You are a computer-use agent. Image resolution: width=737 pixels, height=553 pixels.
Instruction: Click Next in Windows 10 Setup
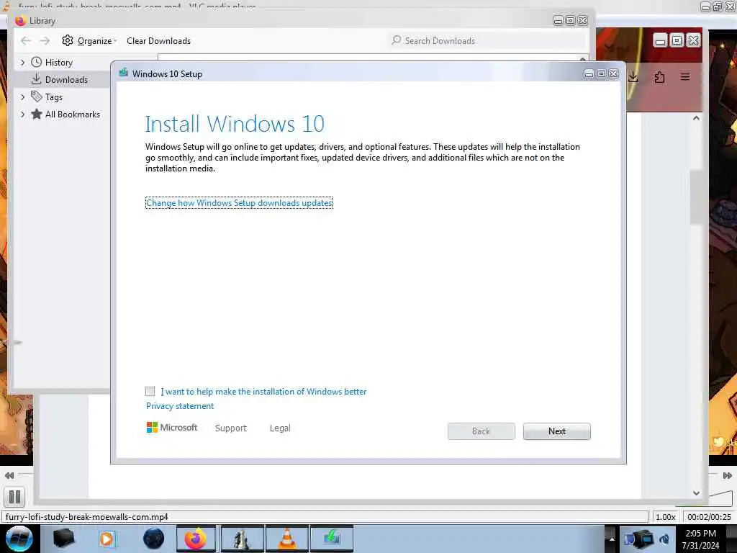[x=556, y=431]
